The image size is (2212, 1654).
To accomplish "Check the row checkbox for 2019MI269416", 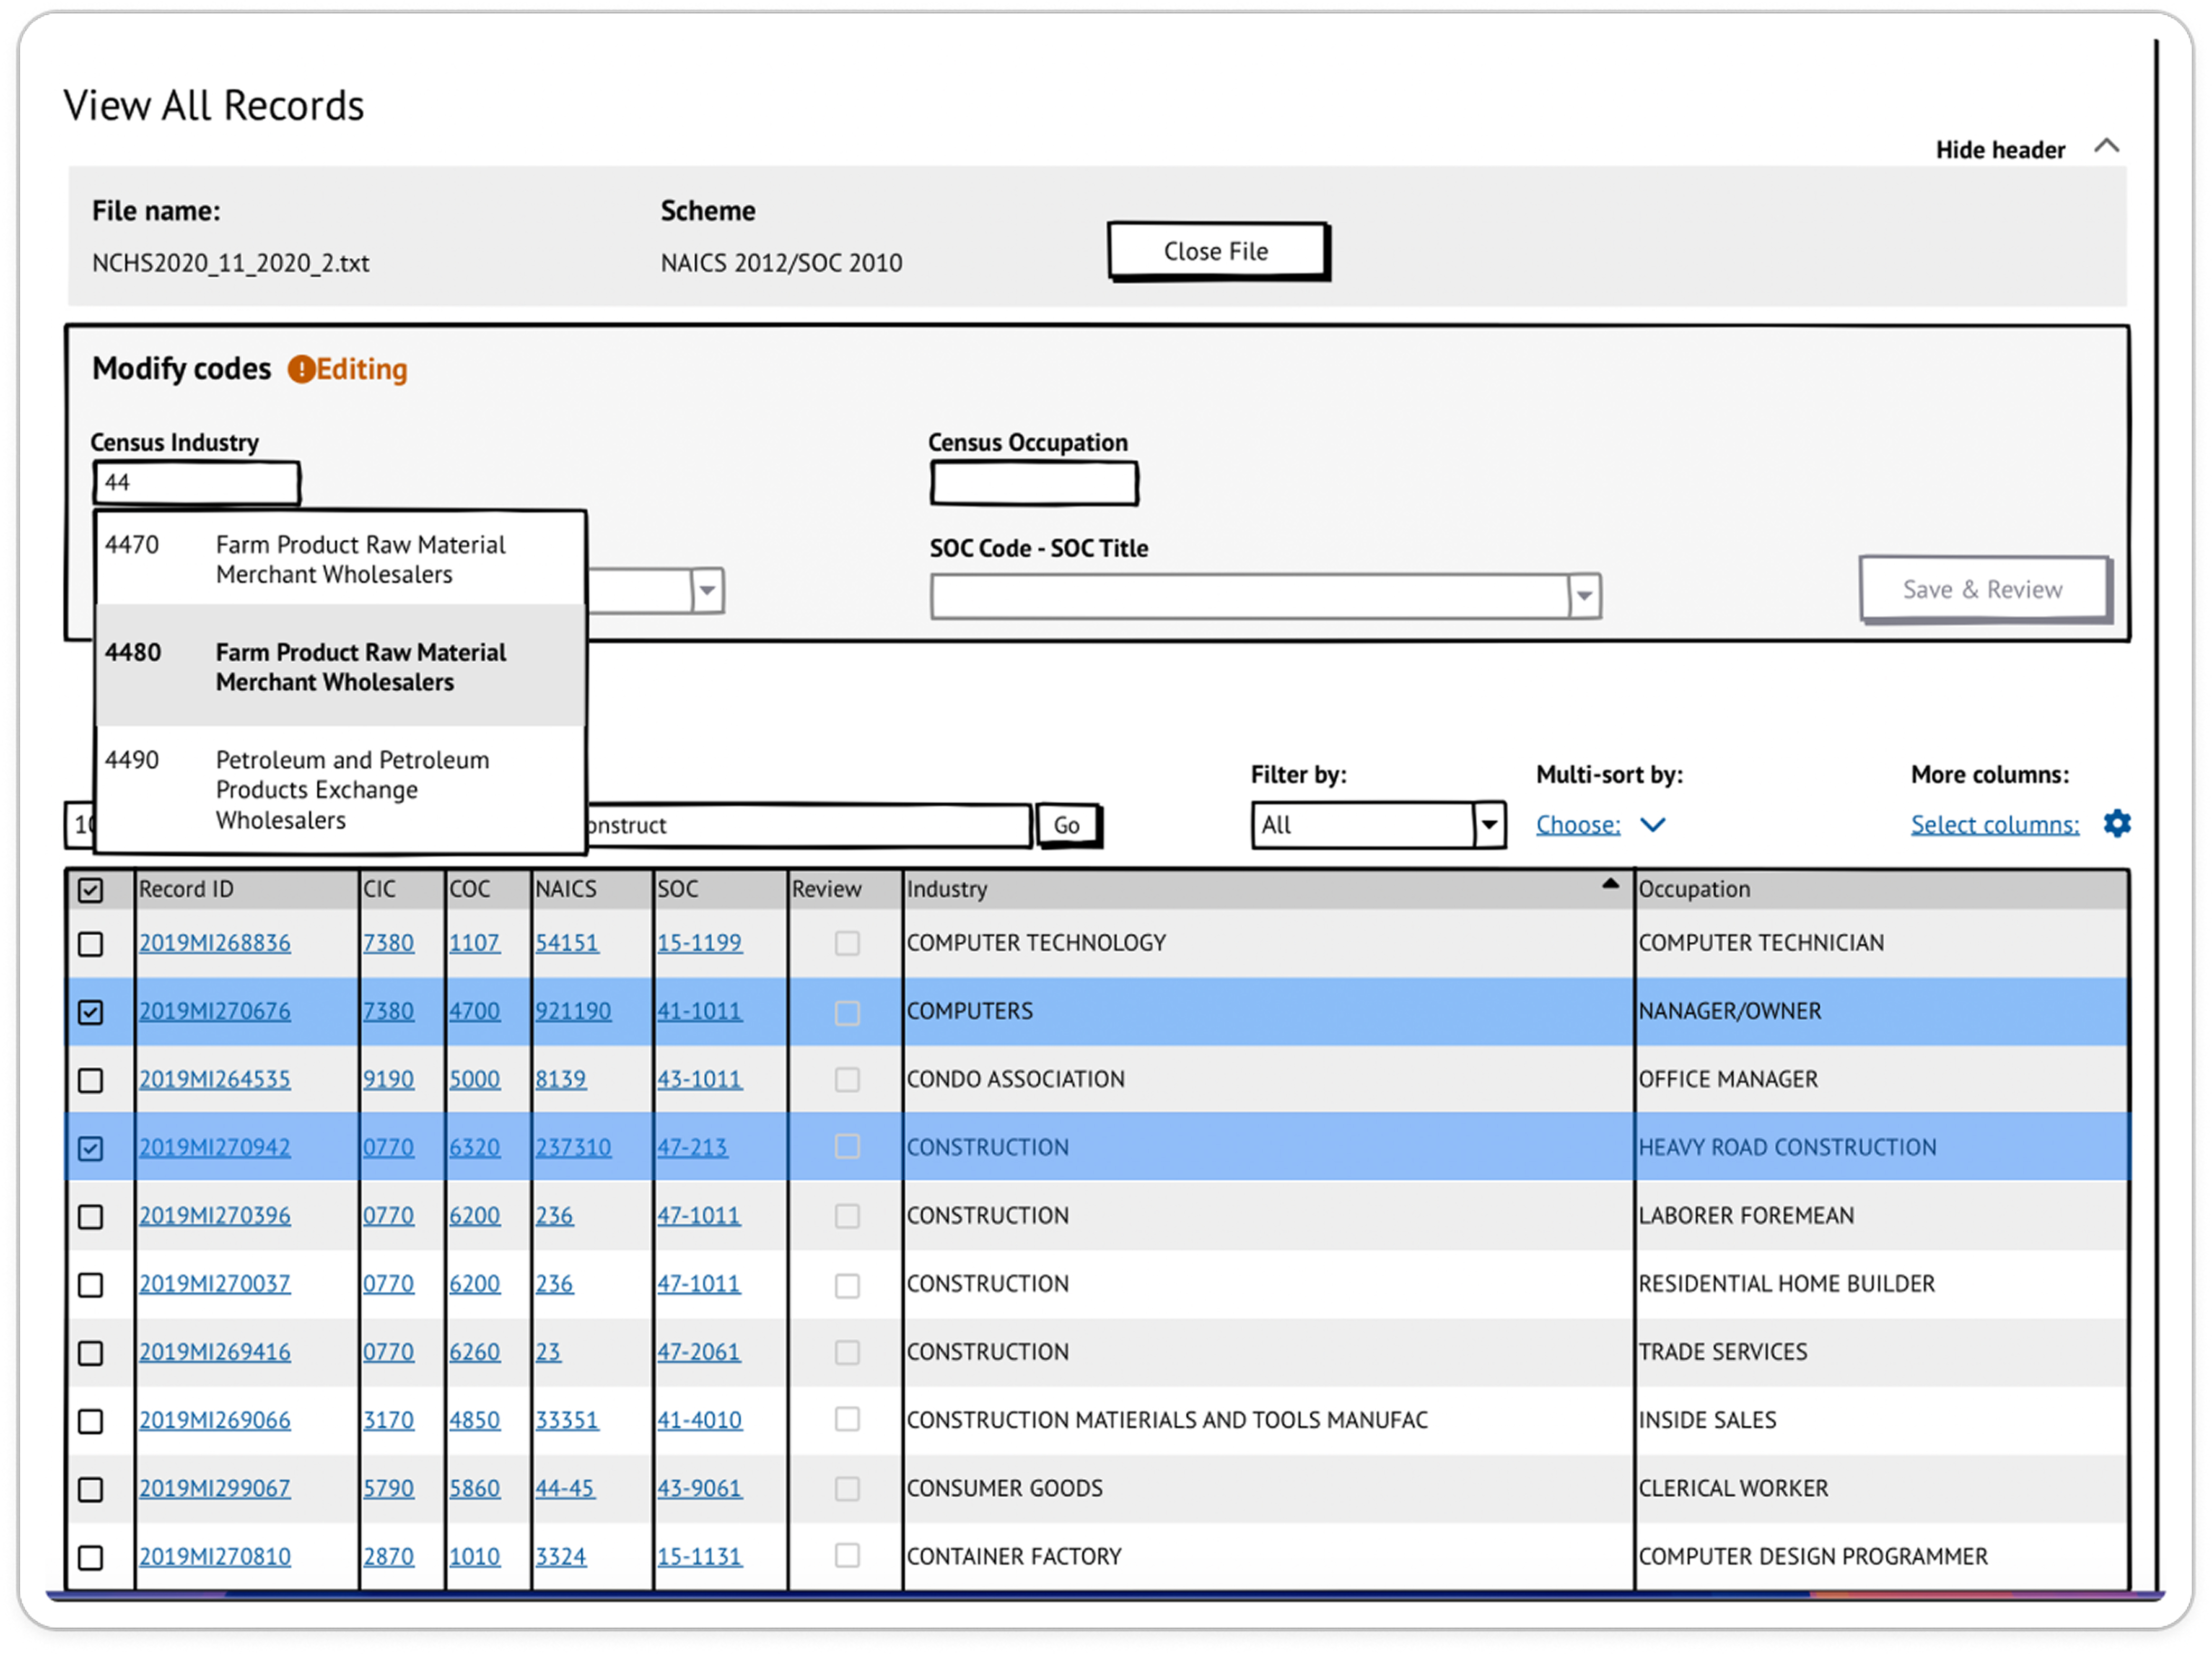I will (90, 1353).
